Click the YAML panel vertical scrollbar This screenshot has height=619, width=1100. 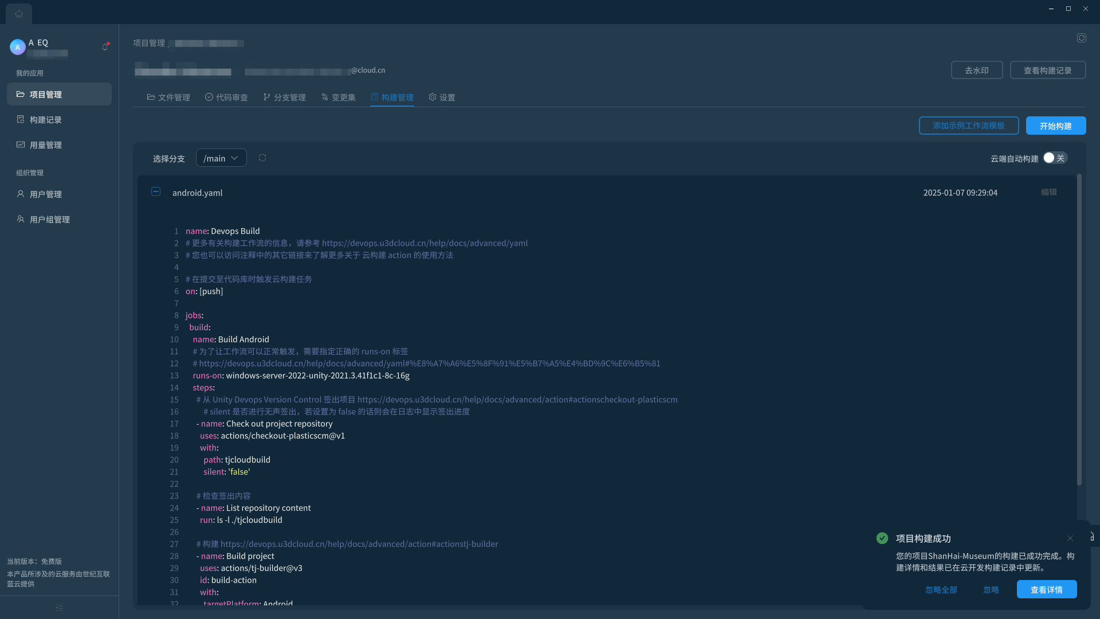point(1079,330)
